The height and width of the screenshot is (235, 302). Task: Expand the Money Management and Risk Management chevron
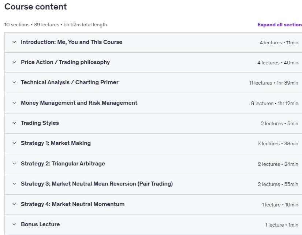pos(14,102)
